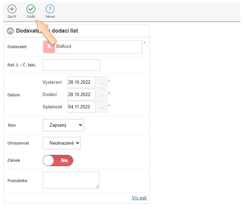Click the Vystavení date field

(x=81, y=82)
